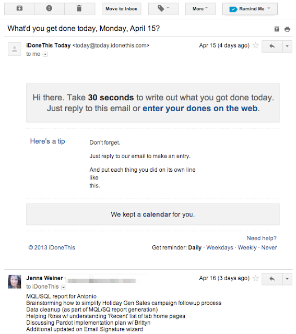
Task: Report spam with the exclamation icon
Action: click(50, 9)
